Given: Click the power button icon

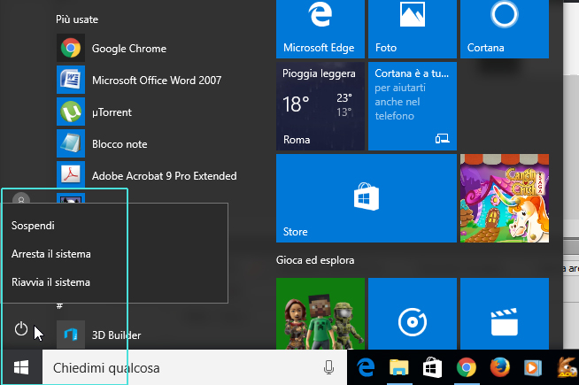Looking at the screenshot, I should tap(21, 328).
